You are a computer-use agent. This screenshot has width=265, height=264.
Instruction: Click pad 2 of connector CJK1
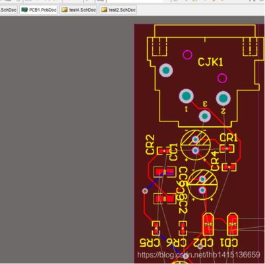point(223,98)
